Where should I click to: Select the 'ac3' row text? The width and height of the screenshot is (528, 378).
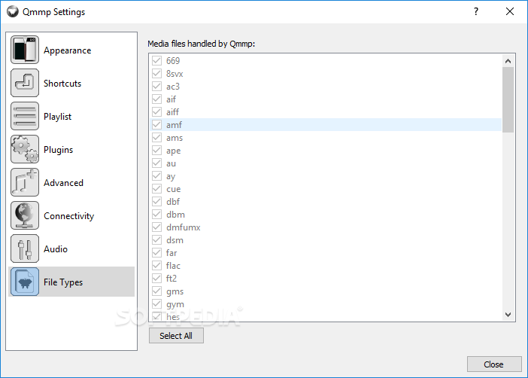pyautogui.click(x=173, y=87)
